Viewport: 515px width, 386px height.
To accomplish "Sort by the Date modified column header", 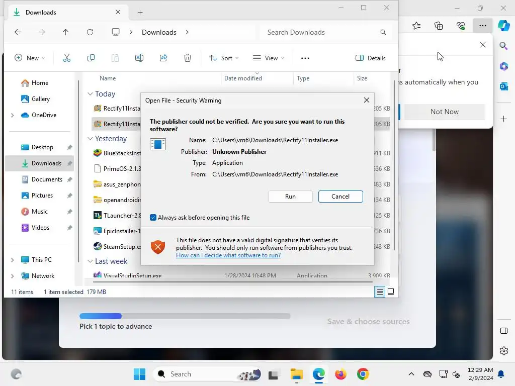I will [x=243, y=78].
